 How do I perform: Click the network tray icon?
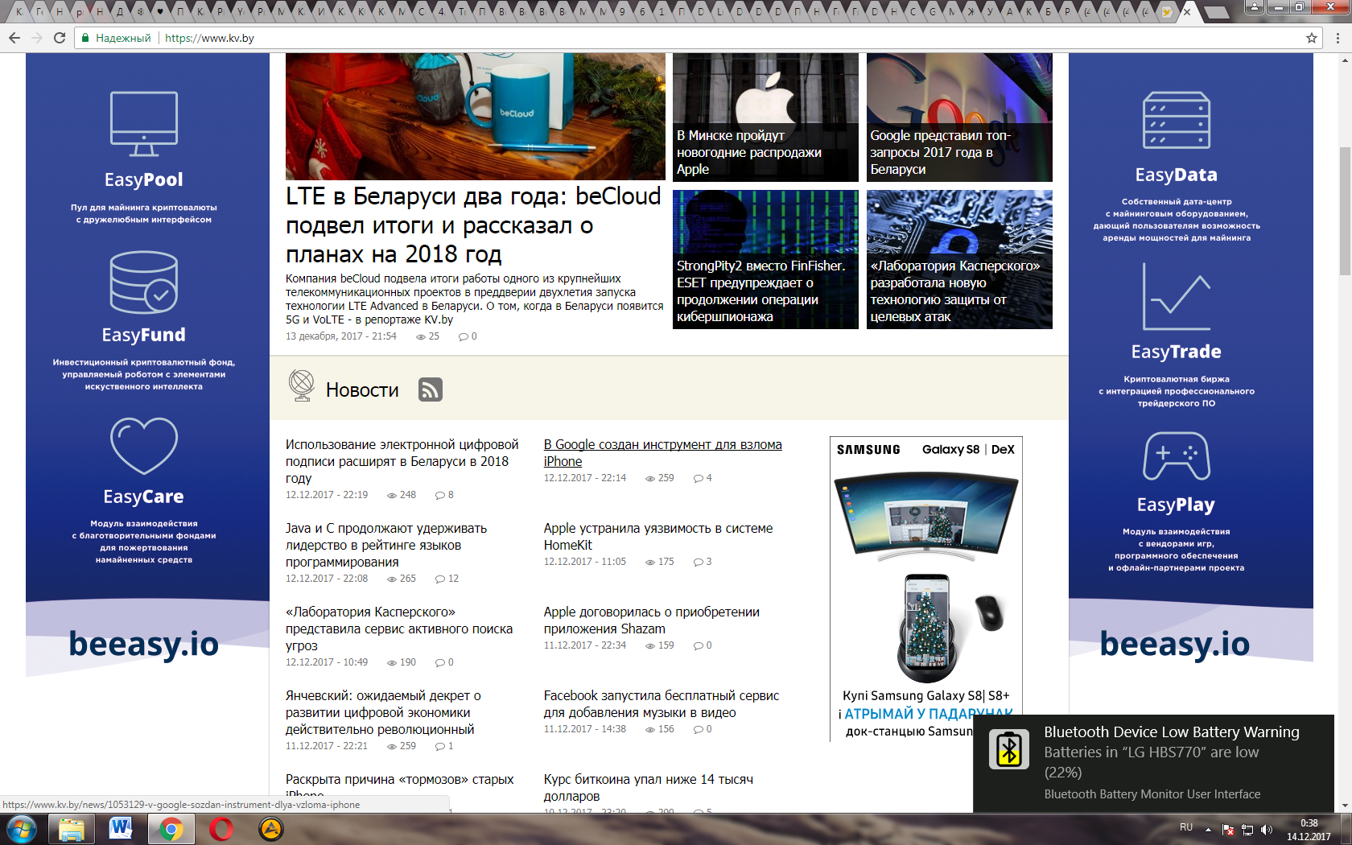1247,830
